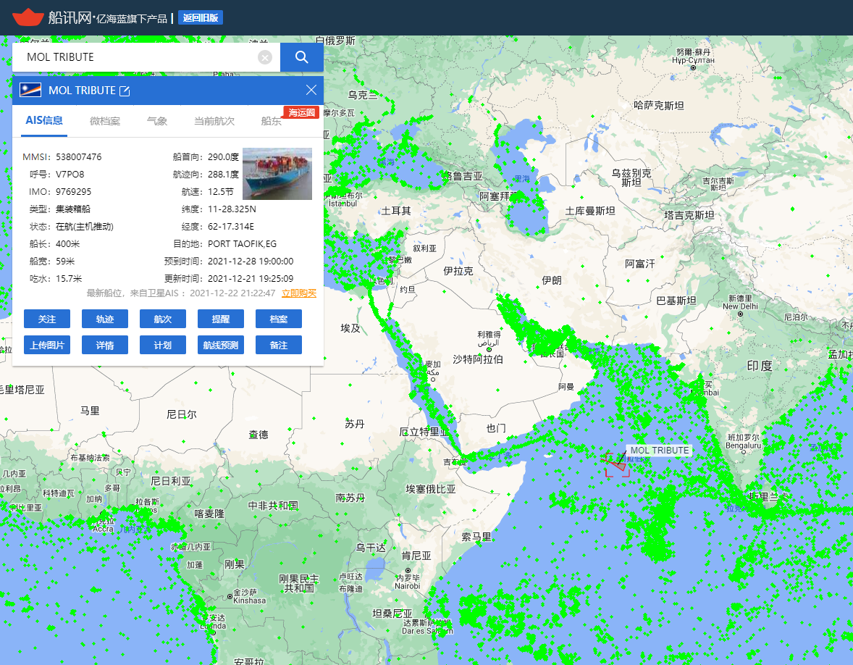The width and height of the screenshot is (853, 665).
Task: Switch to the 微档案 tab
Action: [x=105, y=121]
